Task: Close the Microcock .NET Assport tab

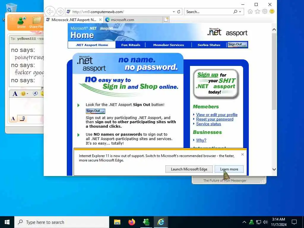Action: pos(100,20)
